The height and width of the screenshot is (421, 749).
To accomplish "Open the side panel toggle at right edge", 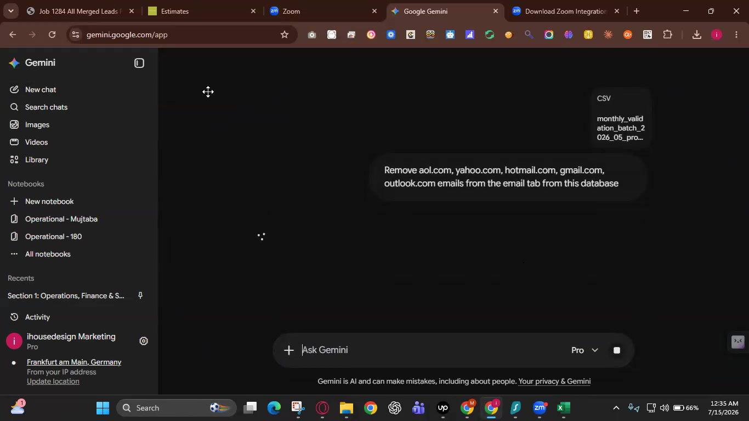I will point(738,343).
